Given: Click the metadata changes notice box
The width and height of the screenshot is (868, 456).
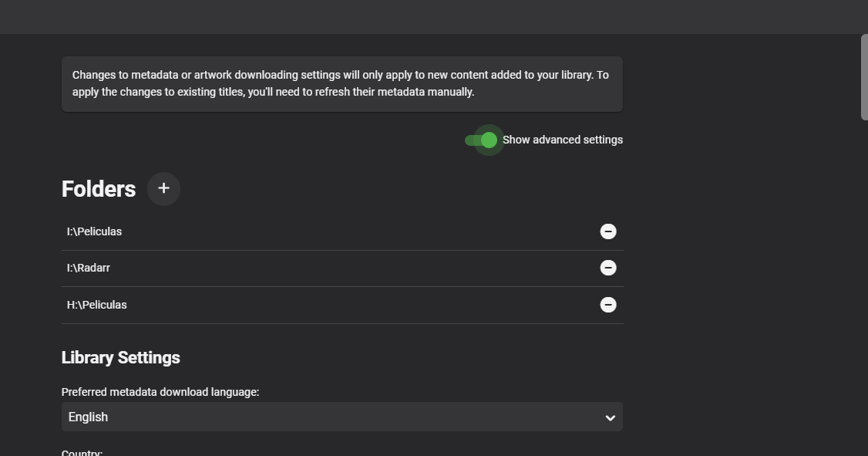Looking at the screenshot, I should (341, 83).
